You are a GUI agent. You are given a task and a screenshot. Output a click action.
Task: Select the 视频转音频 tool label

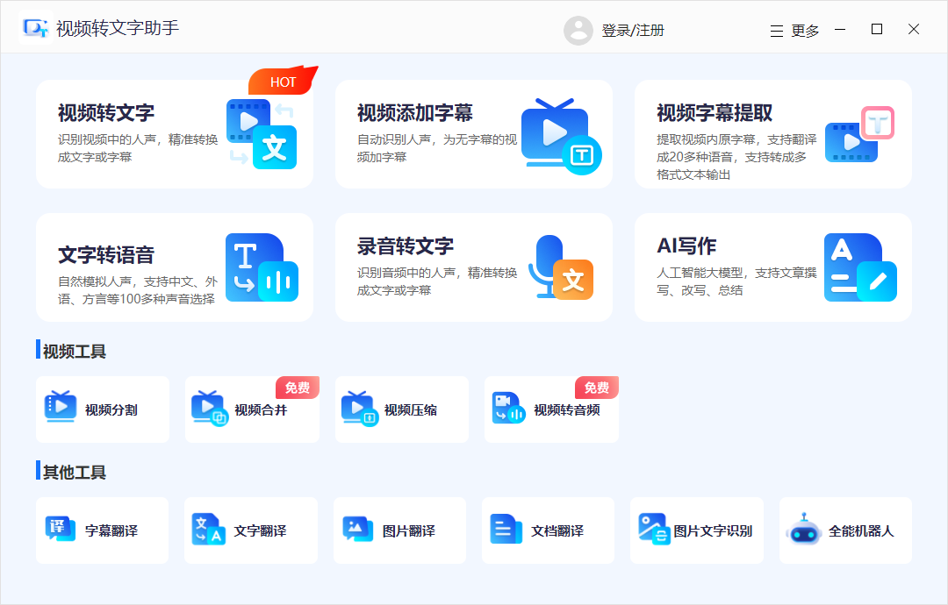point(566,410)
